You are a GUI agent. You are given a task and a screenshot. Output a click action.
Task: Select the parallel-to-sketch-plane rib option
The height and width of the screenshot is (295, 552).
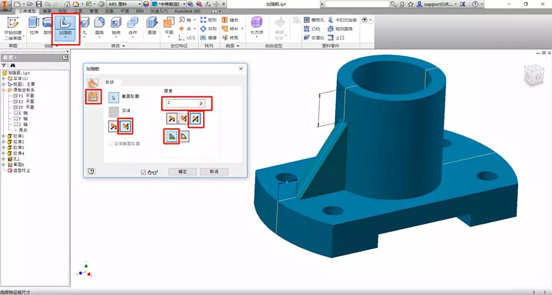[x=92, y=96]
